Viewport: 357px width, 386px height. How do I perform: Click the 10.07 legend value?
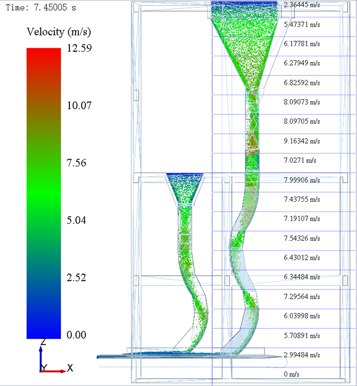[x=79, y=105]
